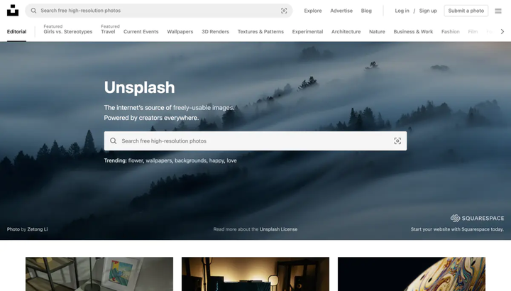
Task: Click Start your website with Squarespace today
Action: pyautogui.click(x=457, y=229)
